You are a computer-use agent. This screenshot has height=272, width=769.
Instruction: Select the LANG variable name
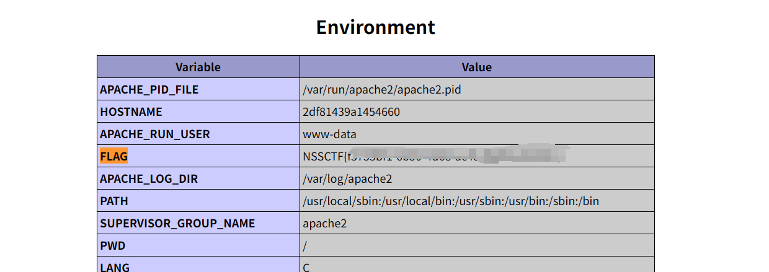(x=115, y=267)
